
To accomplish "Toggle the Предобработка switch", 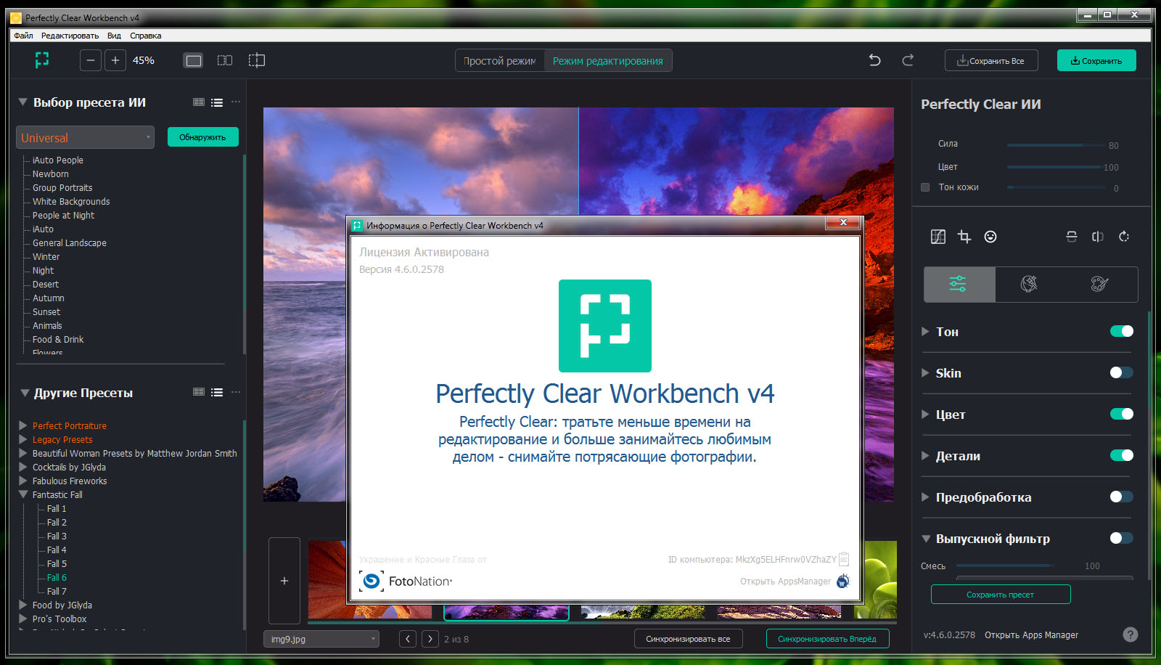I will point(1122,497).
